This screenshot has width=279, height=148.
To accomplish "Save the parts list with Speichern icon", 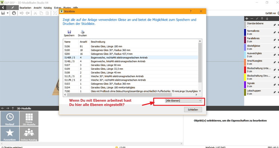I will (x=69, y=33).
